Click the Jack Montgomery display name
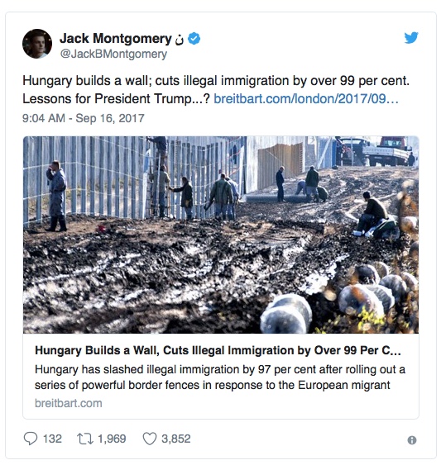441x465 pixels. click(x=116, y=39)
